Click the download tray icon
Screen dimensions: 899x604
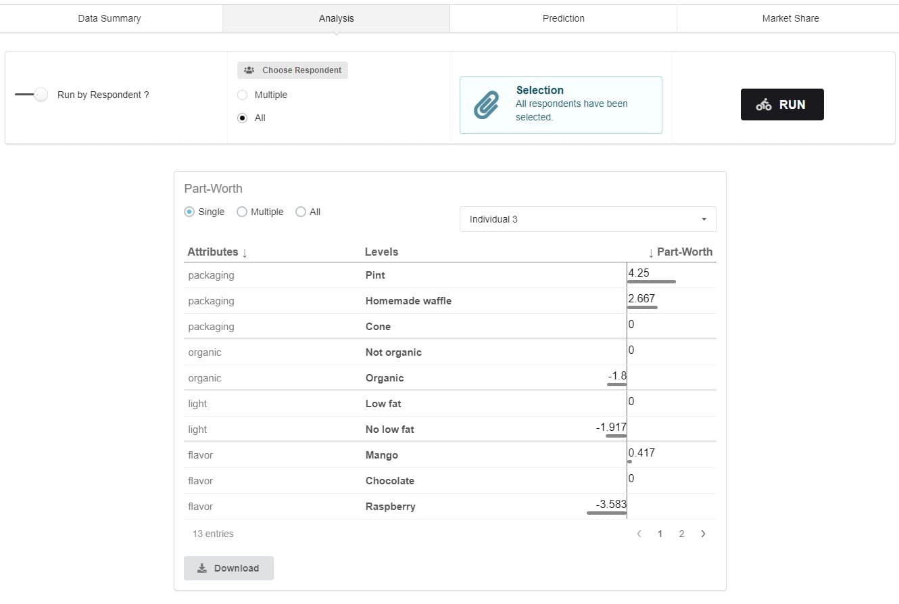201,568
